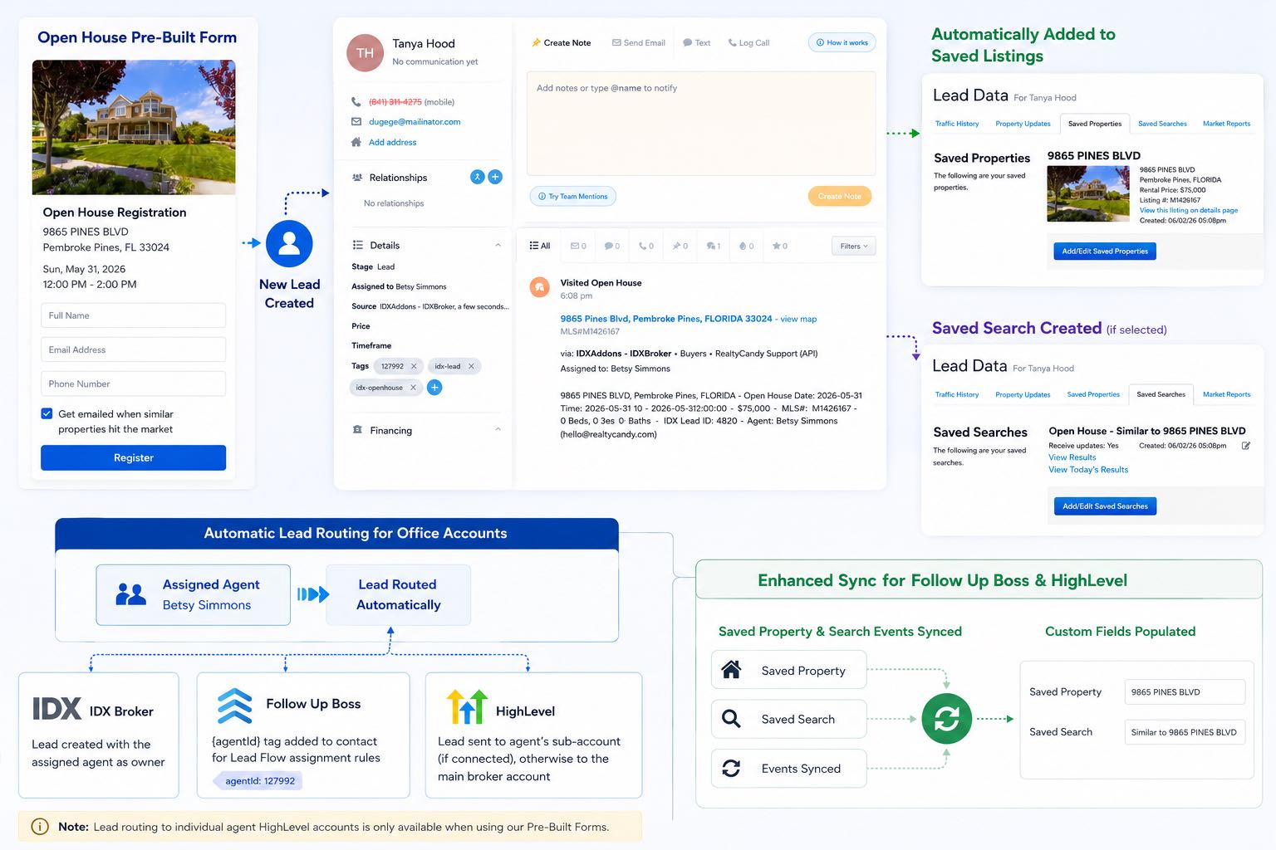Select the Create Note tab
The width and height of the screenshot is (1276, 850).
[562, 43]
